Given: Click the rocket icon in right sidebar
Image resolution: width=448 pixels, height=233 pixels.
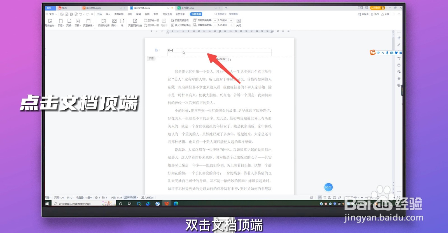Looking at the screenshot, I should (x=399, y=38).
